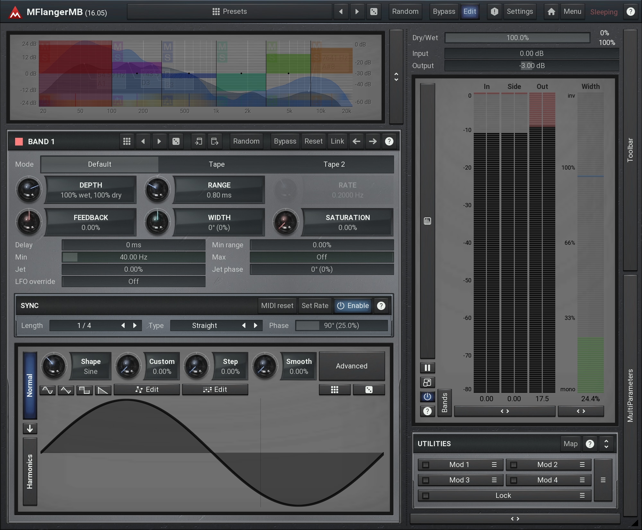Viewport: 642px width, 530px height.
Task: Select the Tape 2 mode tab
Action: (334, 164)
